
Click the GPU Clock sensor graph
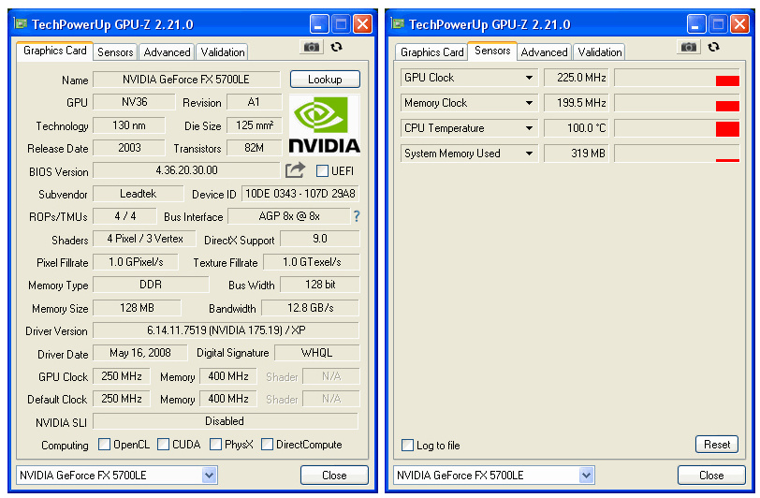(x=677, y=78)
